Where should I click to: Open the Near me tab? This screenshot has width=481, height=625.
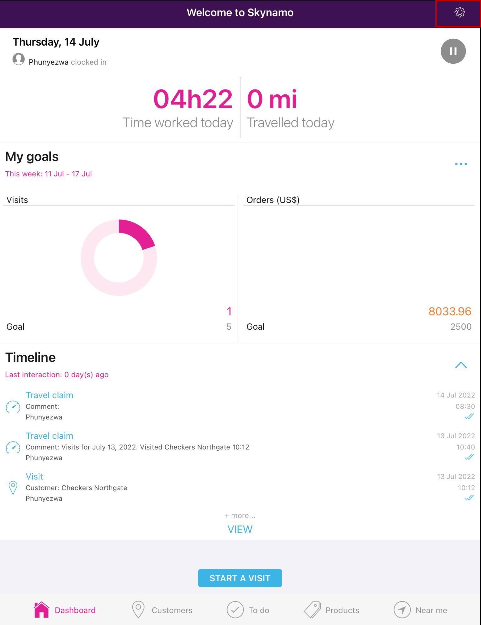tap(420, 610)
